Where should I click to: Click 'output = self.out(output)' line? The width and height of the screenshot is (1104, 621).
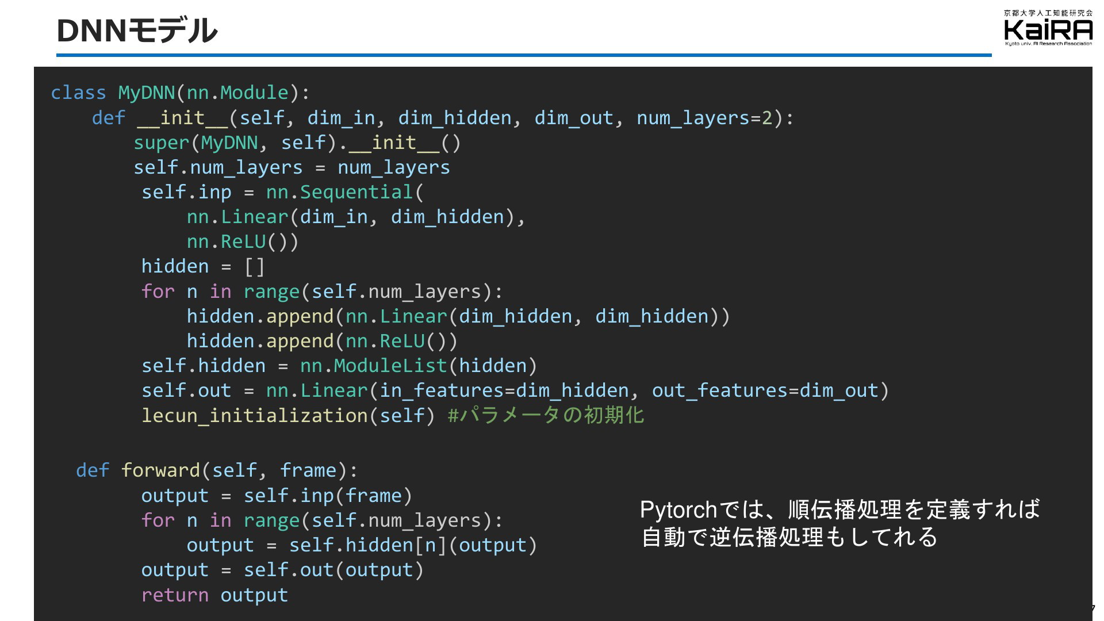(x=282, y=570)
